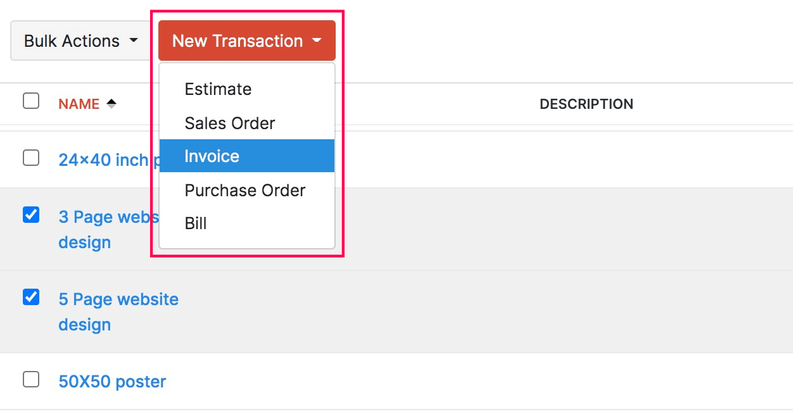The width and height of the screenshot is (793, 414).
Task: Select Estimate from the transaction menu
Action: click(x=218, y=89)
